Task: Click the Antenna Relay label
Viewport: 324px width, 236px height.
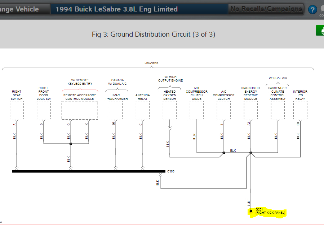Action: (143, 97)
